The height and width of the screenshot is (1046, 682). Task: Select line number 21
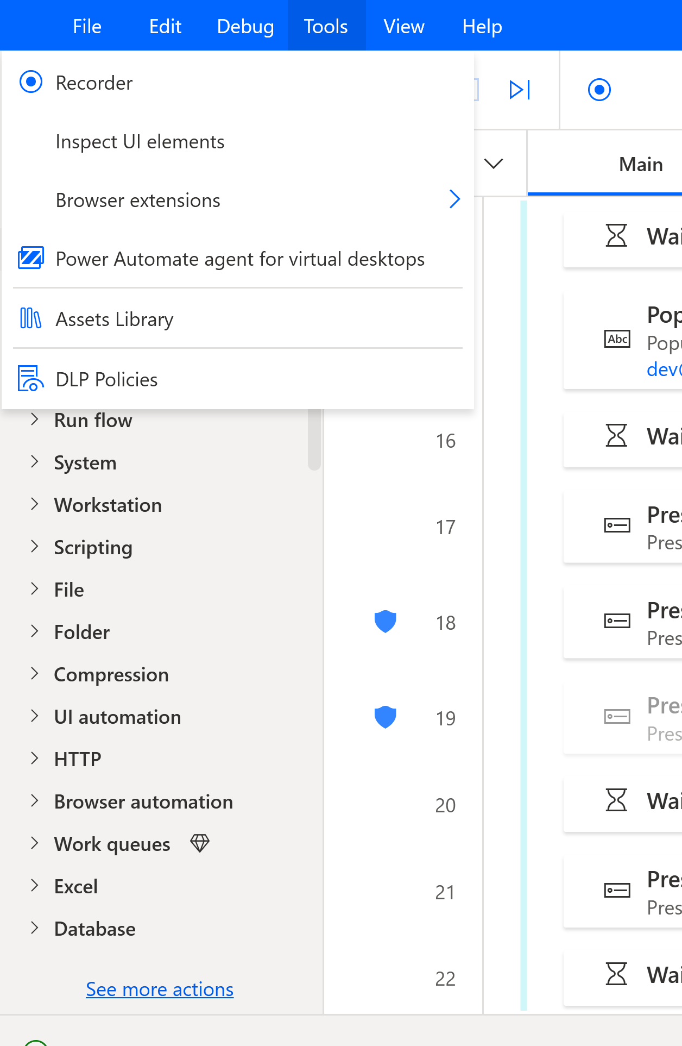(x=445, y=892)
